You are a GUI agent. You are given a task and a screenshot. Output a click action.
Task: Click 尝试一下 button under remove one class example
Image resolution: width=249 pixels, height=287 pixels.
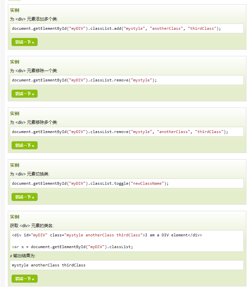coord(25,94)
